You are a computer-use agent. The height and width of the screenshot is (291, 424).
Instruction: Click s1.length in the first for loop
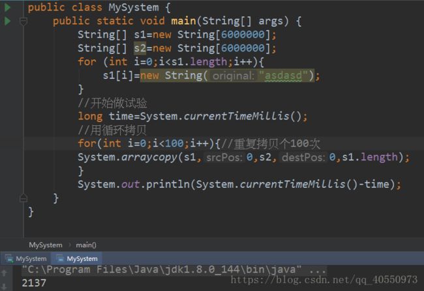(200, 62)
